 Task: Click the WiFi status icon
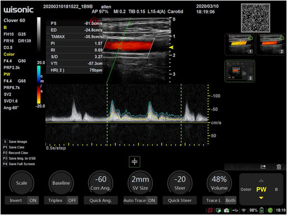(x=243, y=211)
